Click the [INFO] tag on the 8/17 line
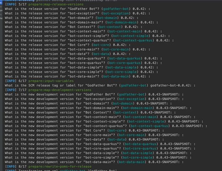This screenshot has height=171, width=222. pos(11,166)
